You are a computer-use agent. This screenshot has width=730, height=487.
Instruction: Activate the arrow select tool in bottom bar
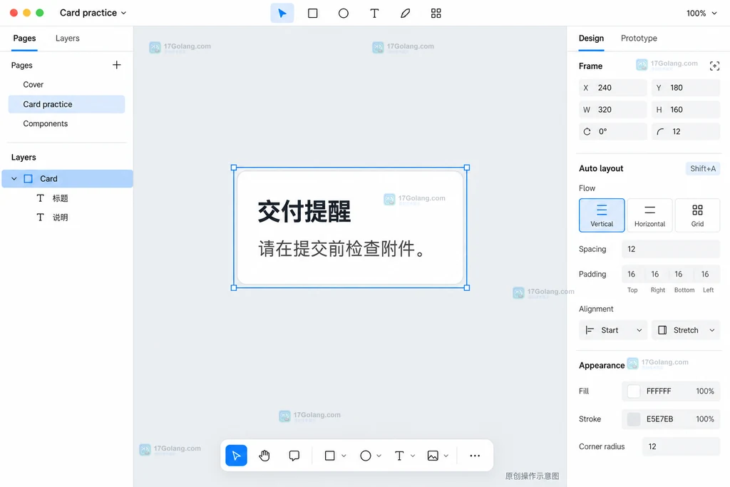coord(236,456)
